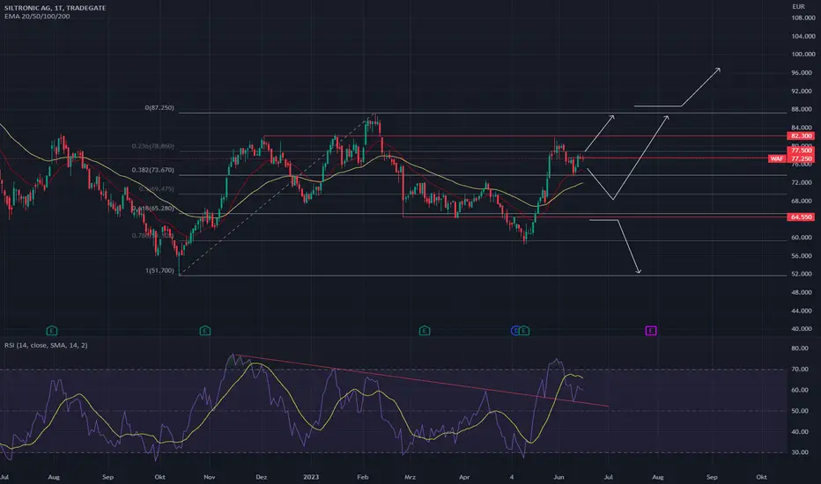Open the RSI (14, close, SMA, 14, 2) legend
The height and width of the screenshot is (484, 821).
click(46, 345)
